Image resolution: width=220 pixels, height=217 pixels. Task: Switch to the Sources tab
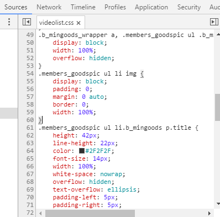[x=16, y=7]
